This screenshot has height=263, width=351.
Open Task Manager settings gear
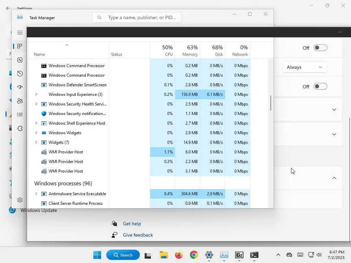click(20, 200)
